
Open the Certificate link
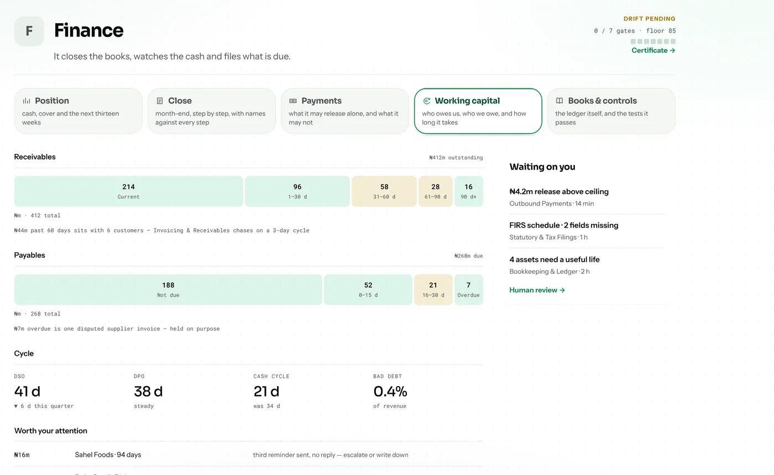[x=653, y=50]
